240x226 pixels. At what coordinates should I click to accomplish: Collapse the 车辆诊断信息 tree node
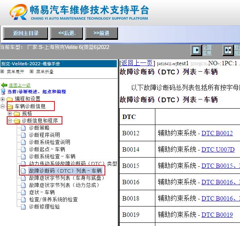[x=2, y=106]
